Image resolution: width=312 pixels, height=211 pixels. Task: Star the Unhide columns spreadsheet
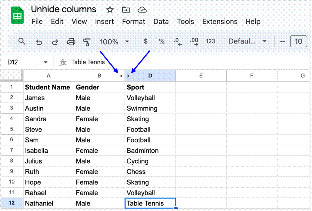click(x=110, y=10)
